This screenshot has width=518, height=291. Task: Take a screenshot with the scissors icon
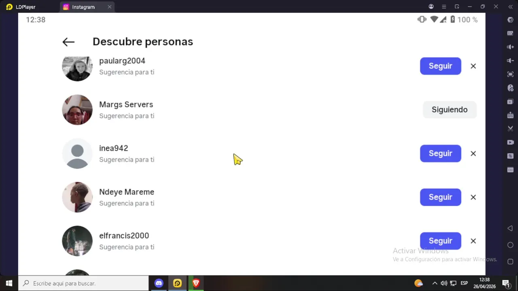pyautogui.click(x=510, y=129)
